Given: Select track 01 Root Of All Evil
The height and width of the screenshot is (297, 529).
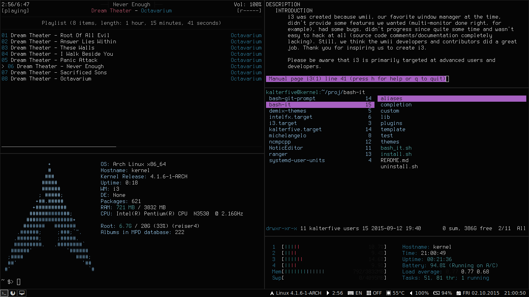Looking at the screenshot, I should [x=132, y=35].
